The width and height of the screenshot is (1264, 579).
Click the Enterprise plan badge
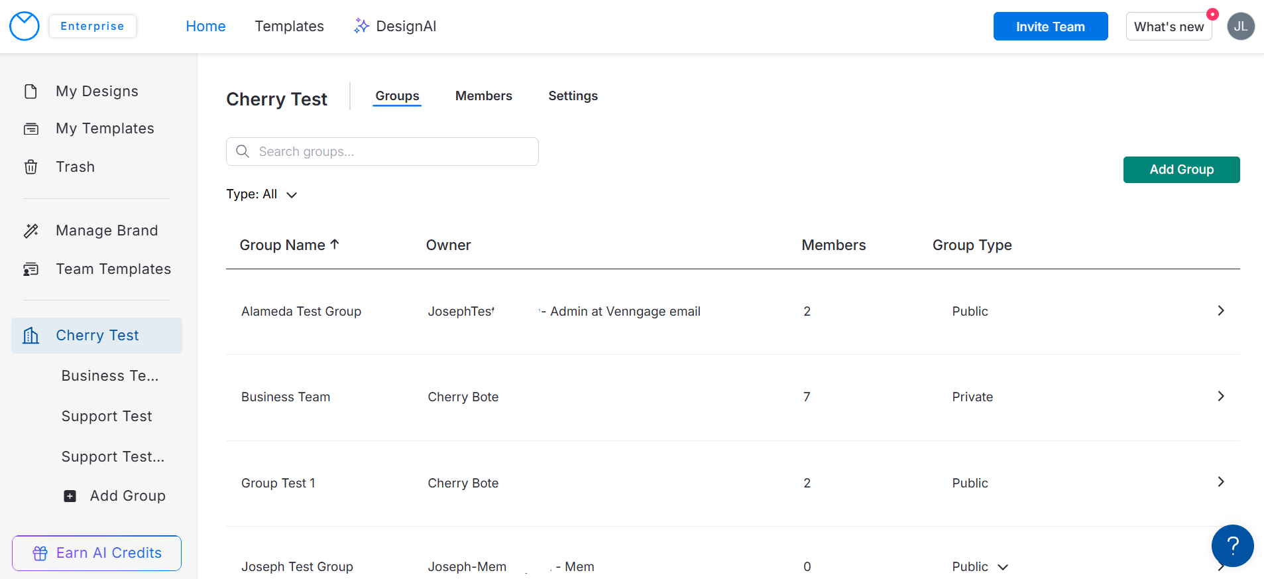(93, 26)
